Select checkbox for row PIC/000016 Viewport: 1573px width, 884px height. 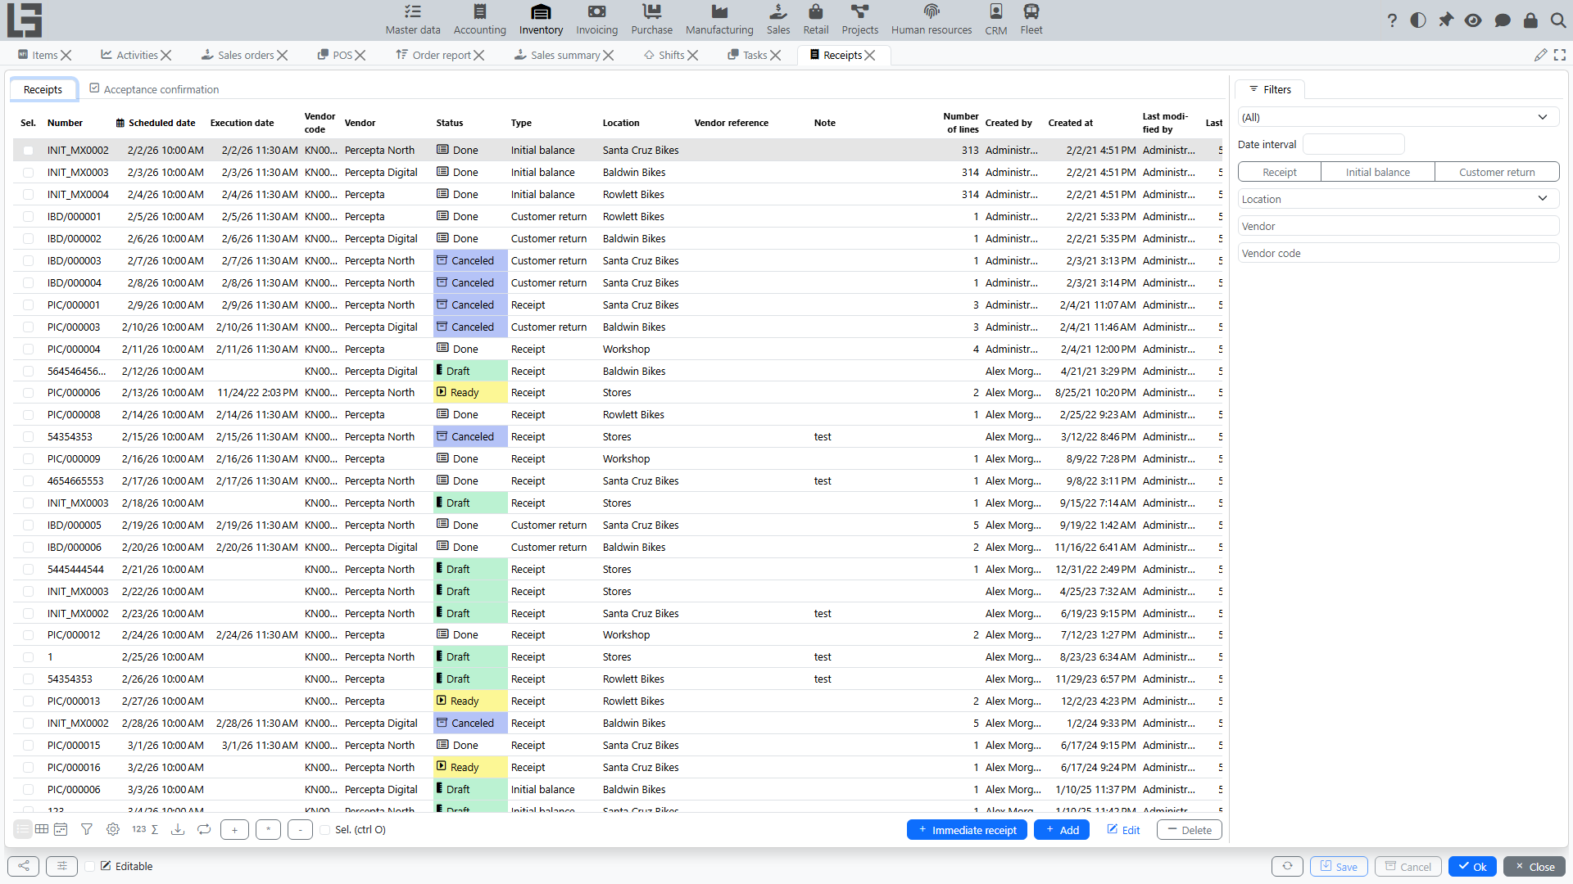point(29,768)
